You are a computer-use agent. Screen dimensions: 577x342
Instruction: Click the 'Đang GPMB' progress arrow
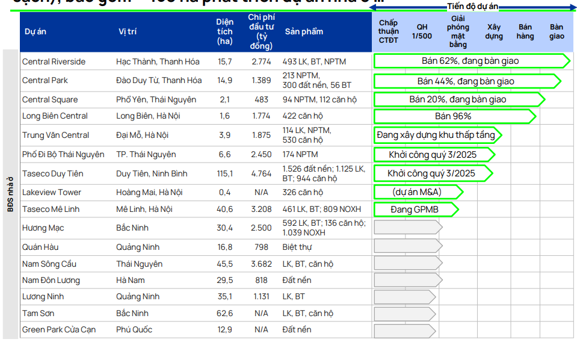pos(415,210)
